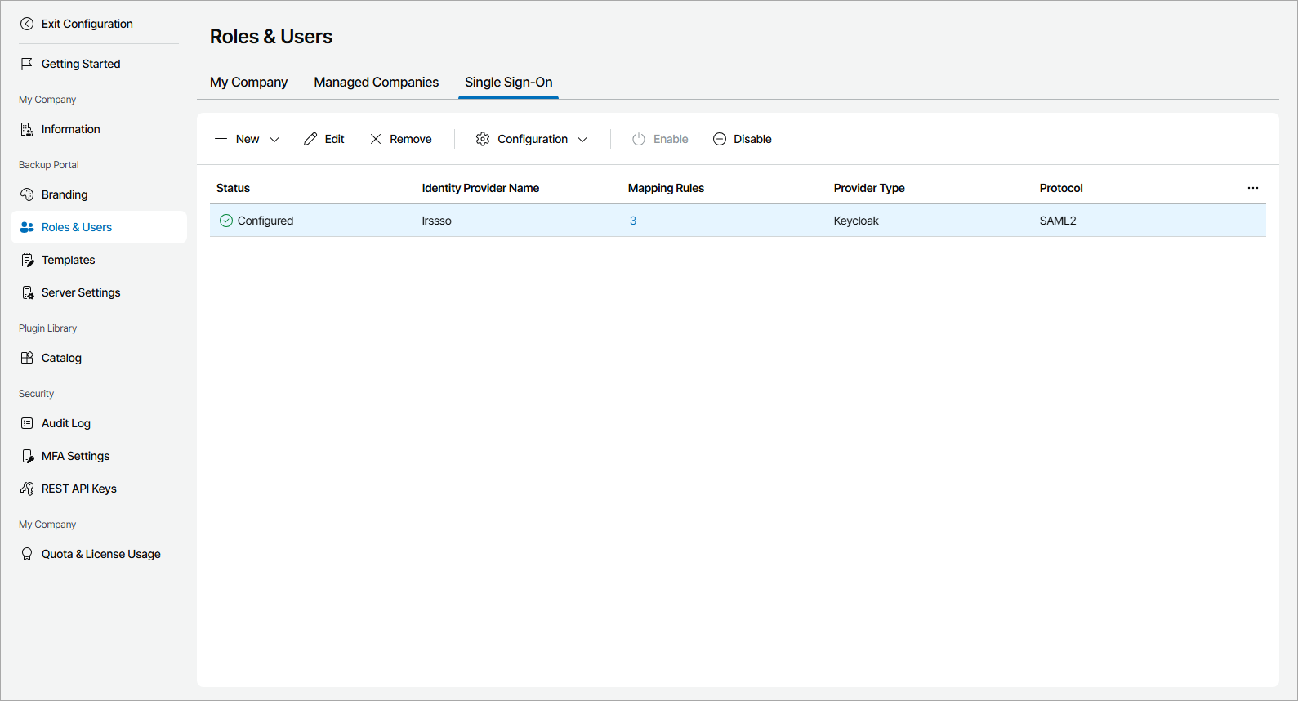The height and width of the screenshot is (701, 1298).
Task: Open REST API Keys icon
Action: point(27,489)
